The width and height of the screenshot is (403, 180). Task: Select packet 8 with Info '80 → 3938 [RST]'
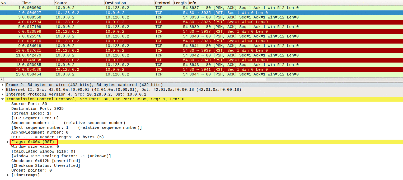(x=201, y=41)
